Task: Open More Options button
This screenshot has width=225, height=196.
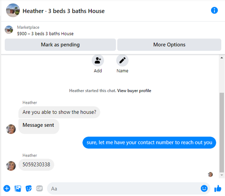Action: point(169,45)
